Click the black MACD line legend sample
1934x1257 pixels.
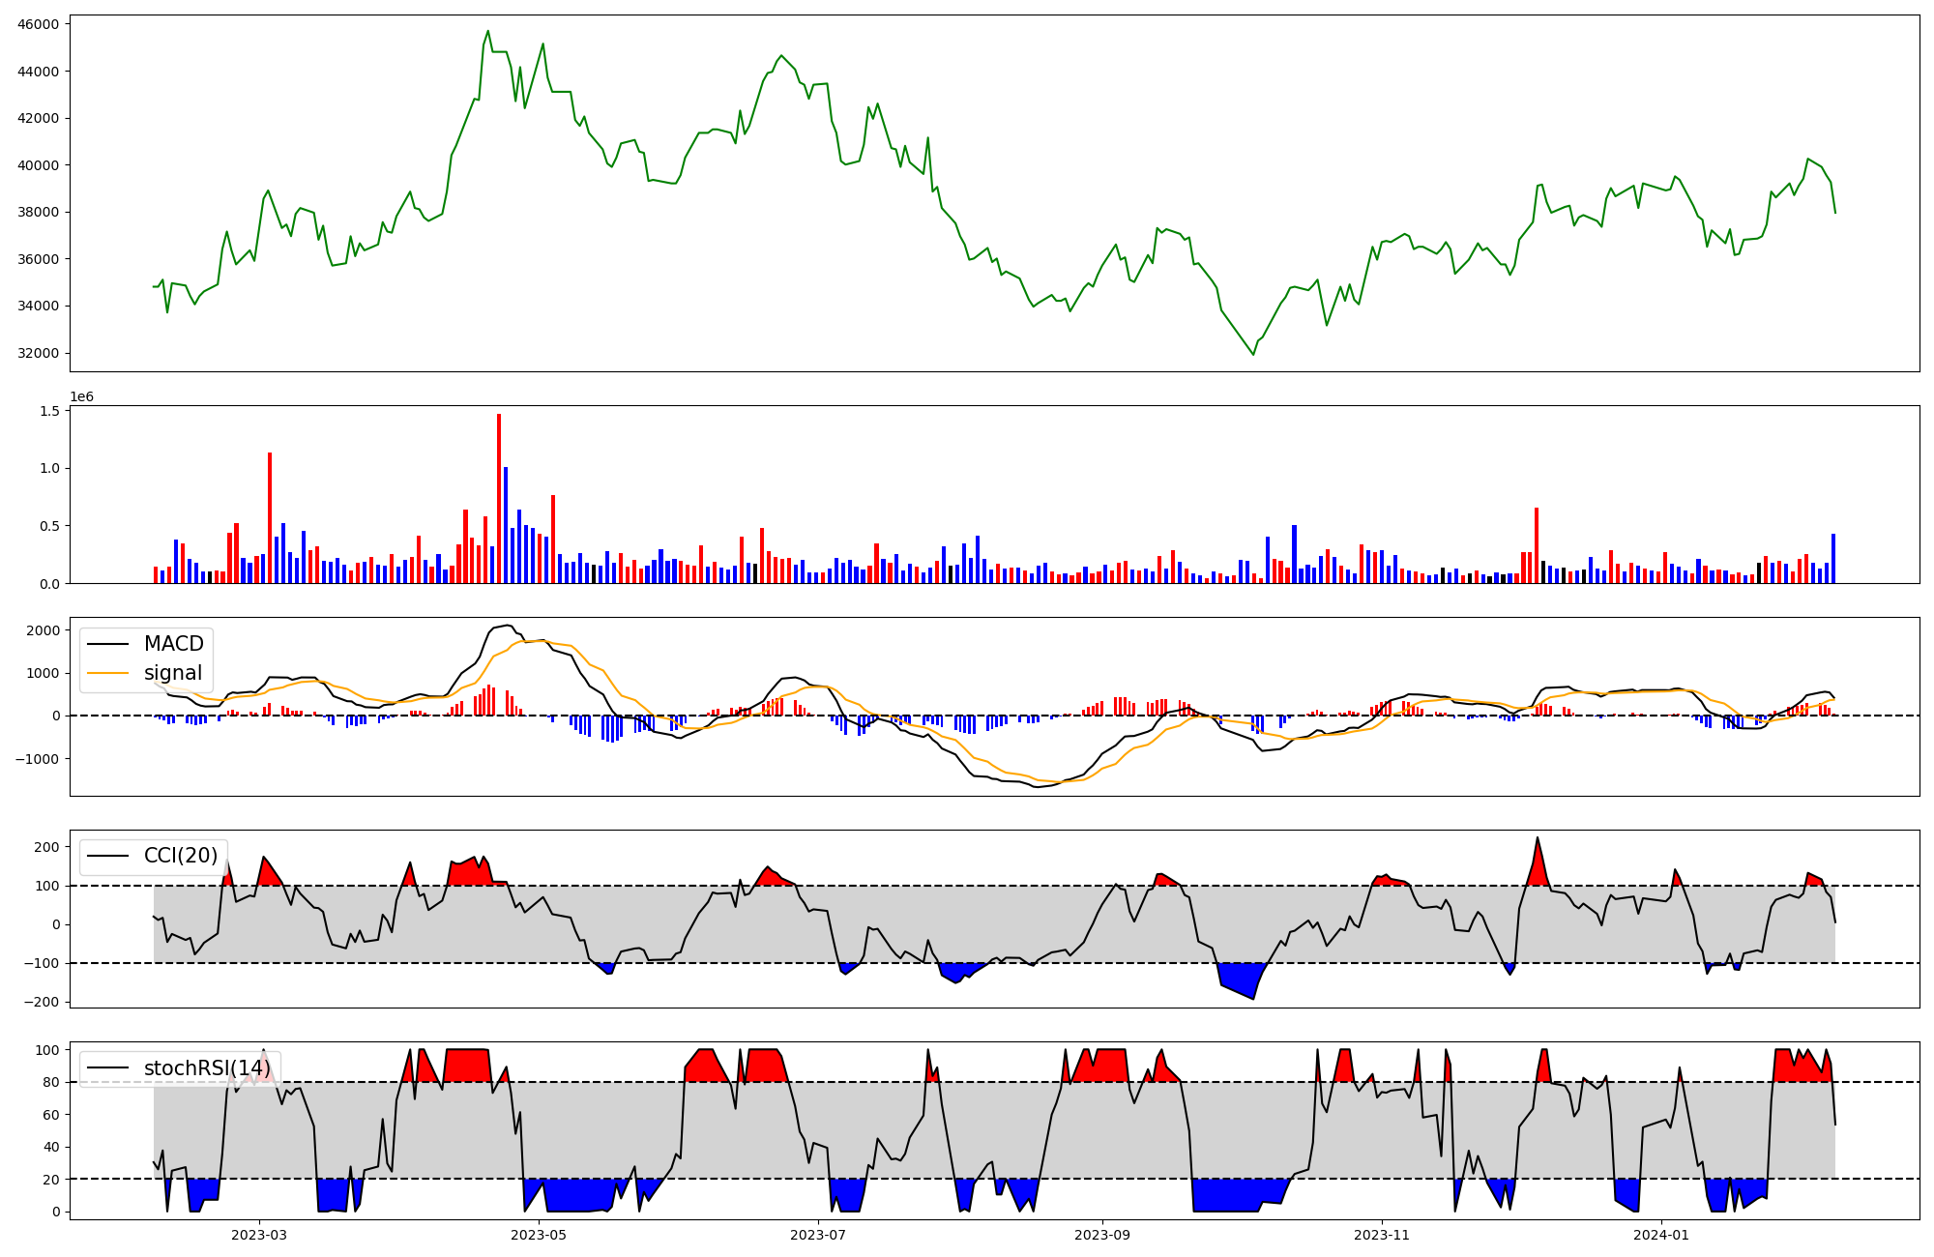click(107, 644)
